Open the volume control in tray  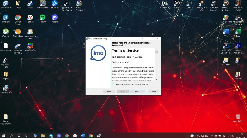227,136
